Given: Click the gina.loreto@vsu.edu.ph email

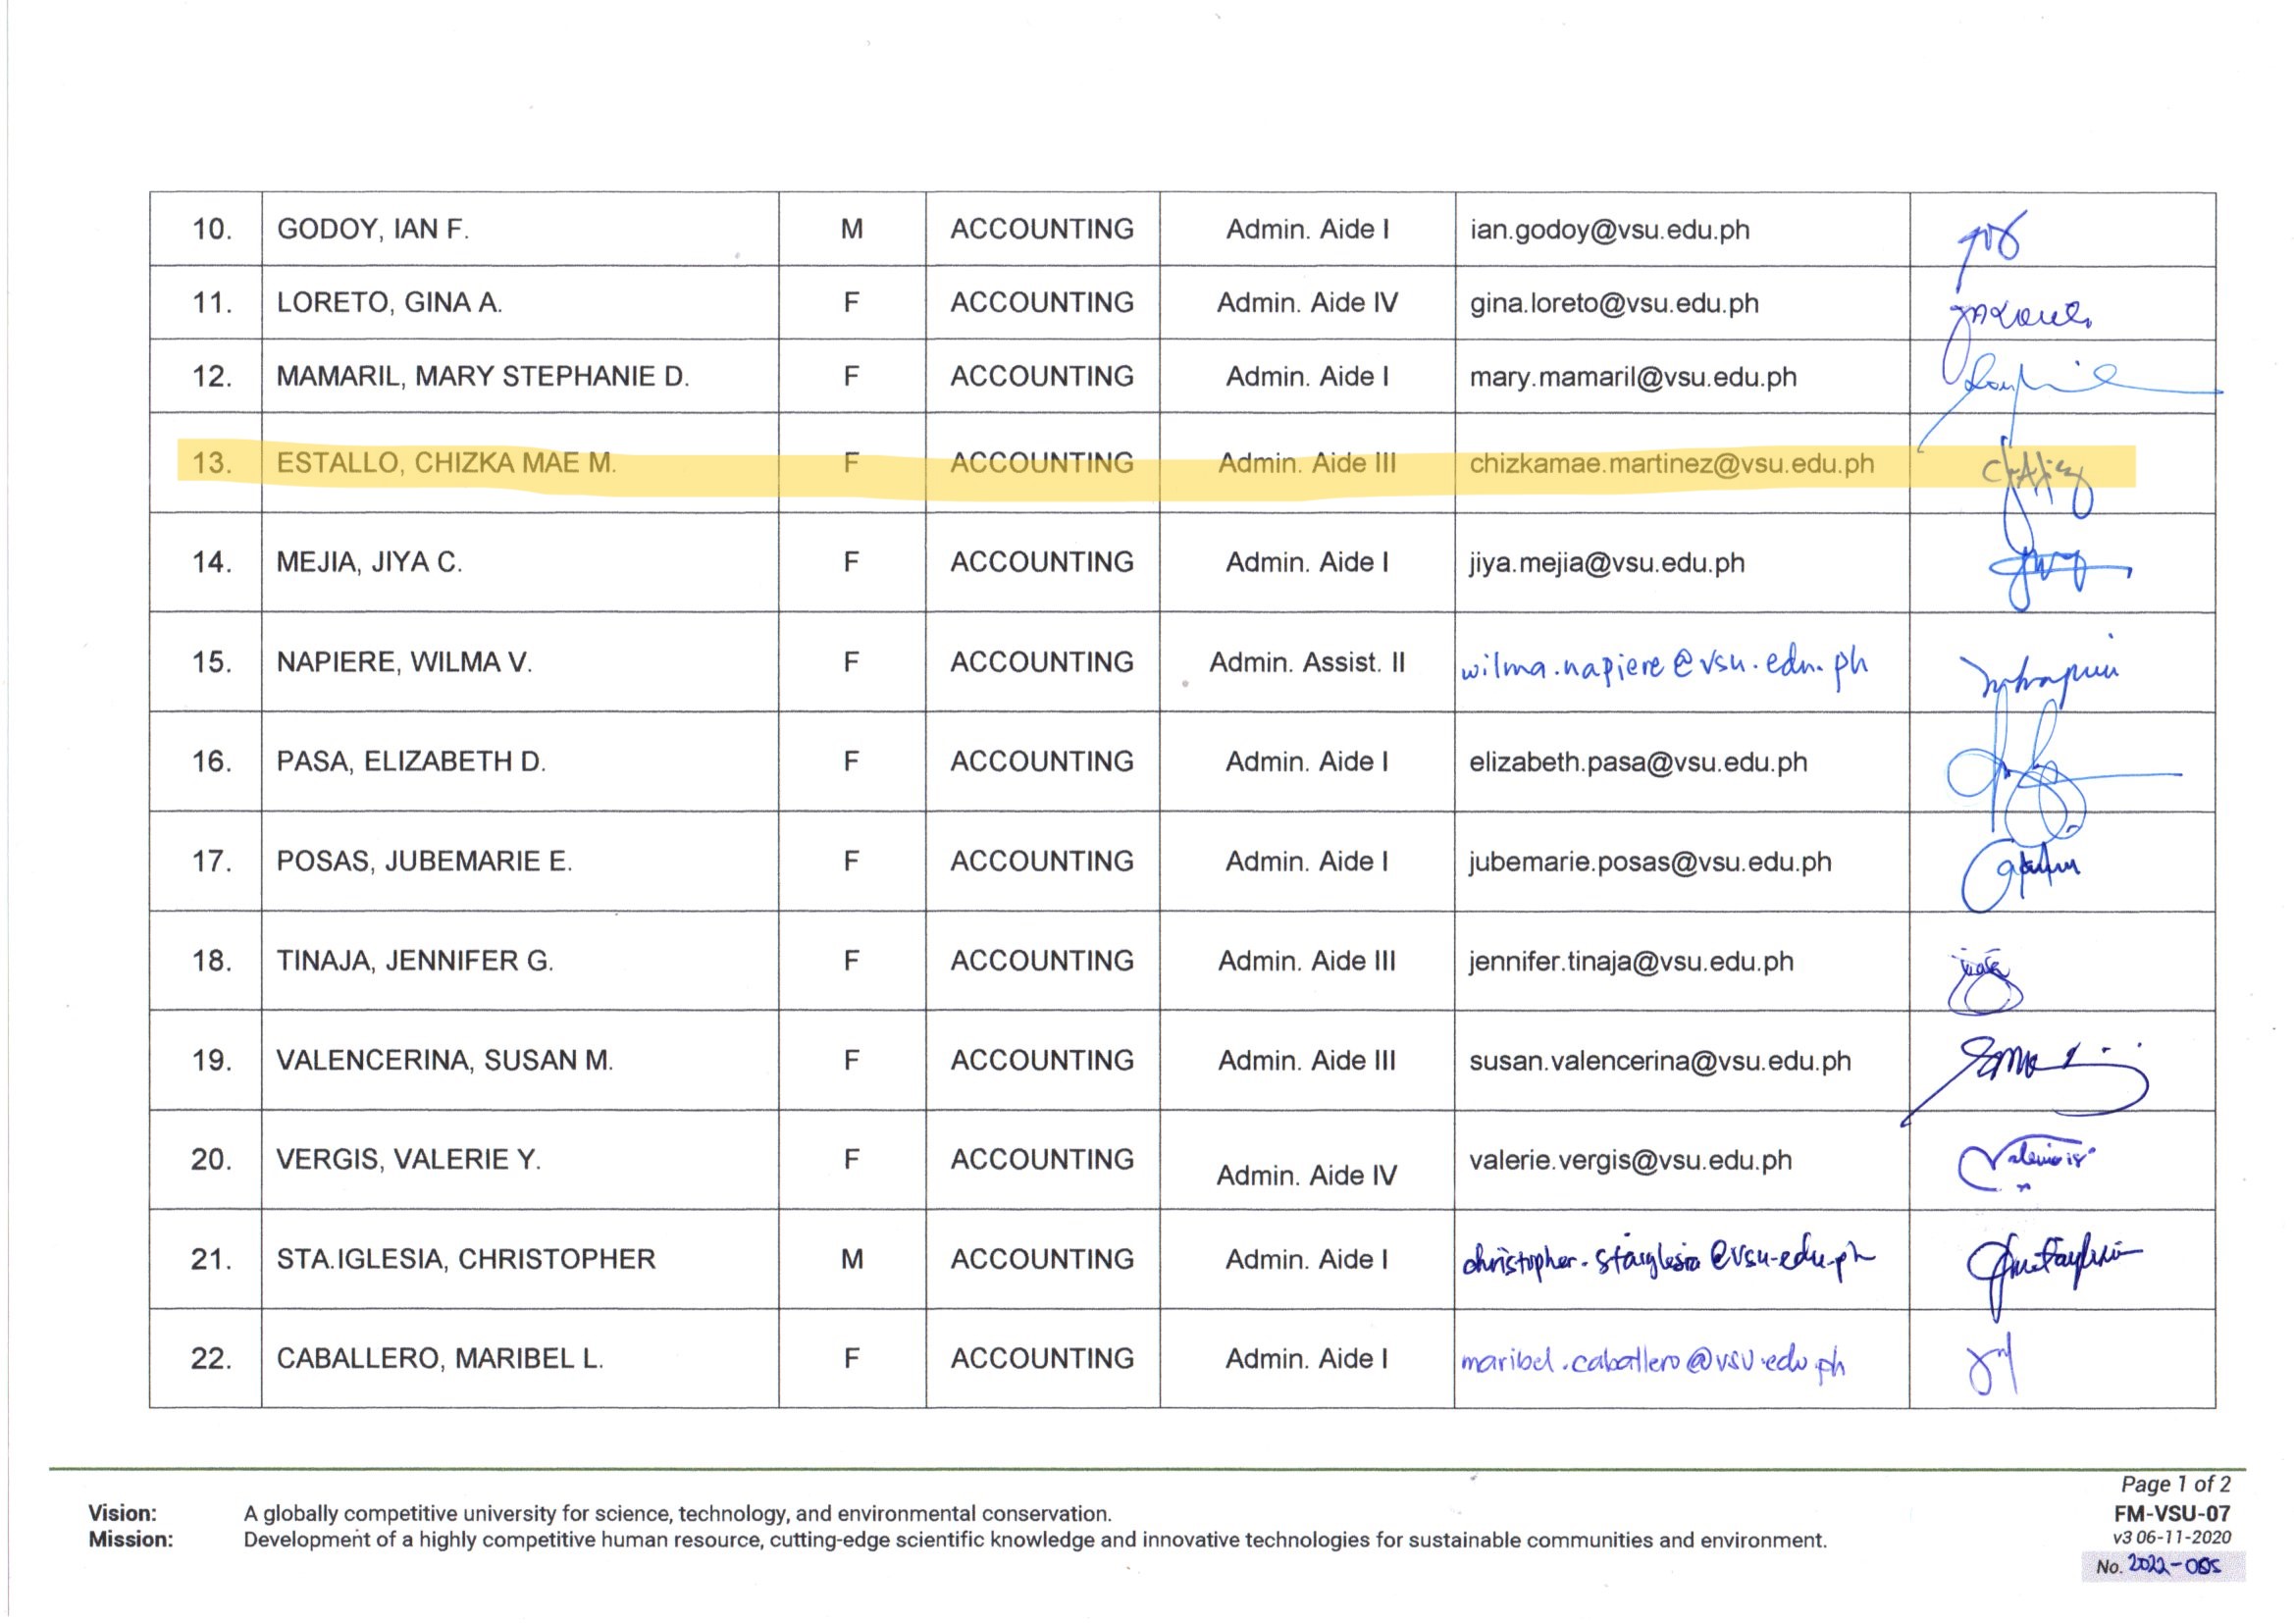Looking at the screenshot, I should [1614, 304].
